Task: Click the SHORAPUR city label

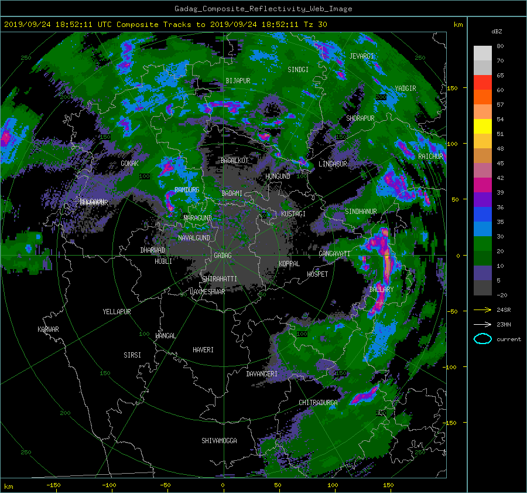Action: pyautogui.click(x=360, y=118)
